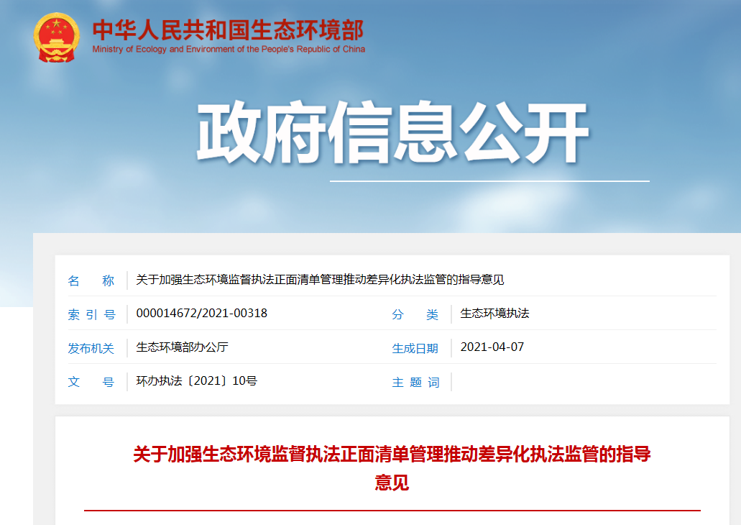Click the 主题词 row label
741x525 pixels.
(417, 382)
